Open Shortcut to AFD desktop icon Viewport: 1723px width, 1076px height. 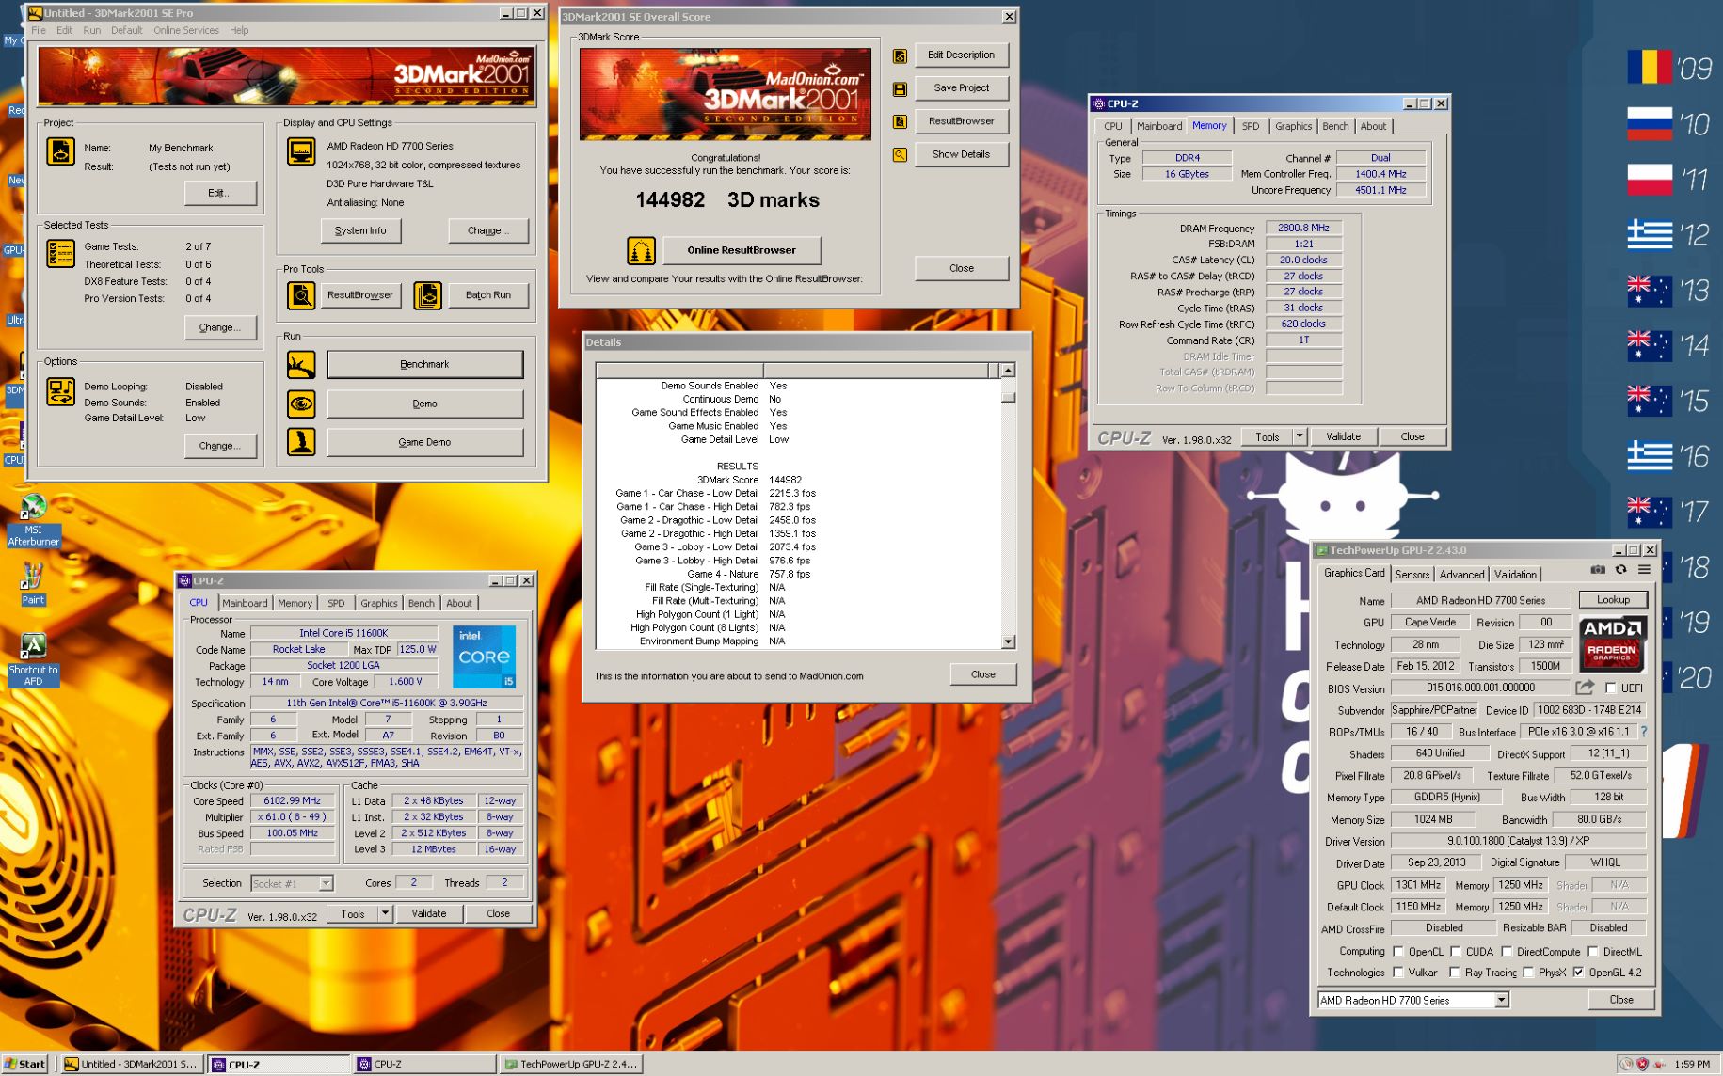(x=33, y=659)
